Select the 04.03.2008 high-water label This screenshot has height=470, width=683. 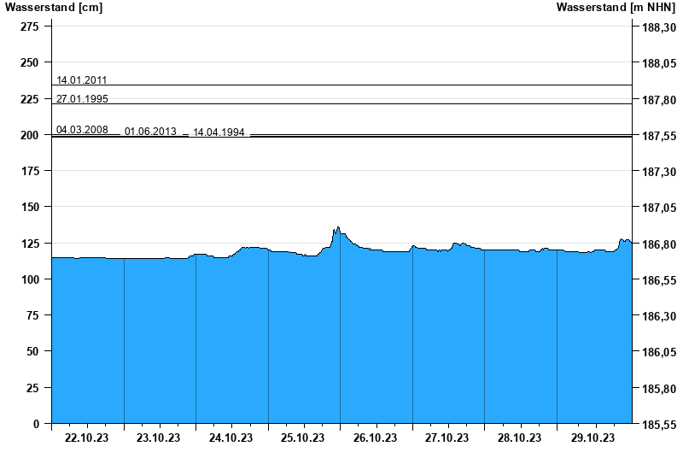pos(82,130)
